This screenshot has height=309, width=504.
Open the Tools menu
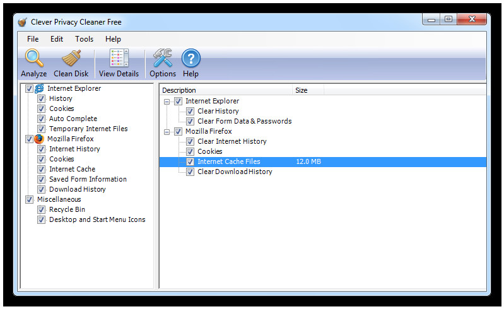(x=85, y=39)
